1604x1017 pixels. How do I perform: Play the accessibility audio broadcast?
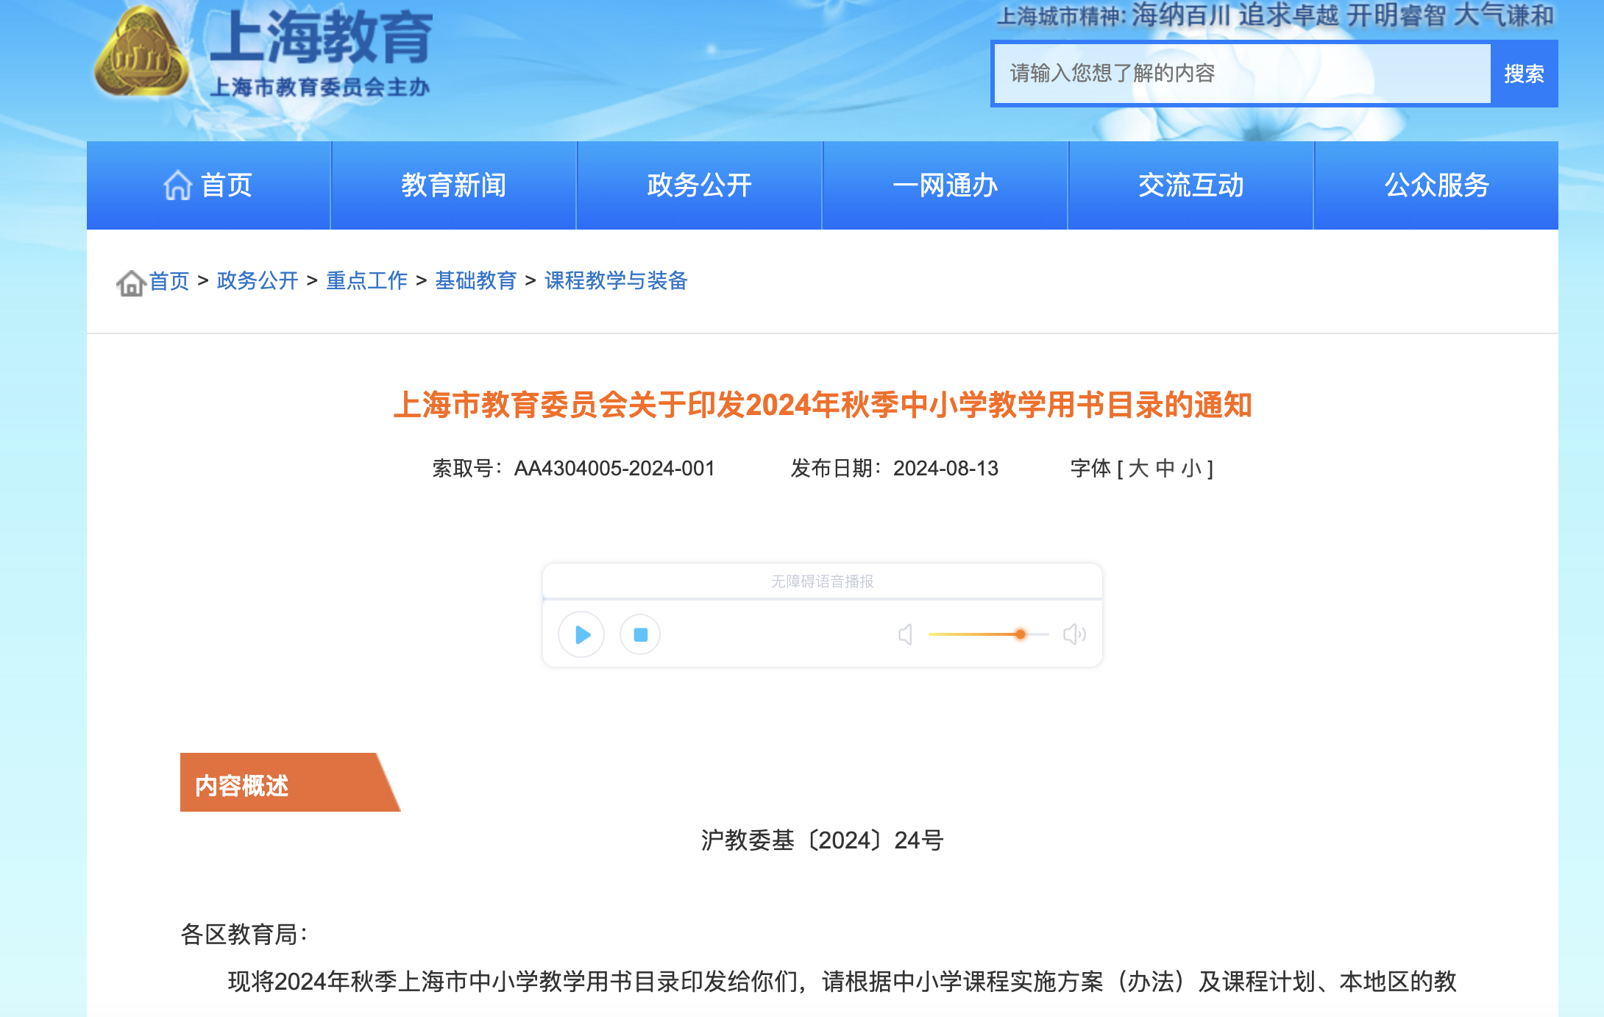(581, 634)
